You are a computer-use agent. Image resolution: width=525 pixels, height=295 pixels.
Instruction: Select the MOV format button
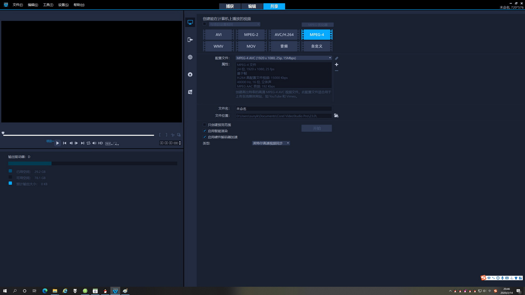point(251,46)
